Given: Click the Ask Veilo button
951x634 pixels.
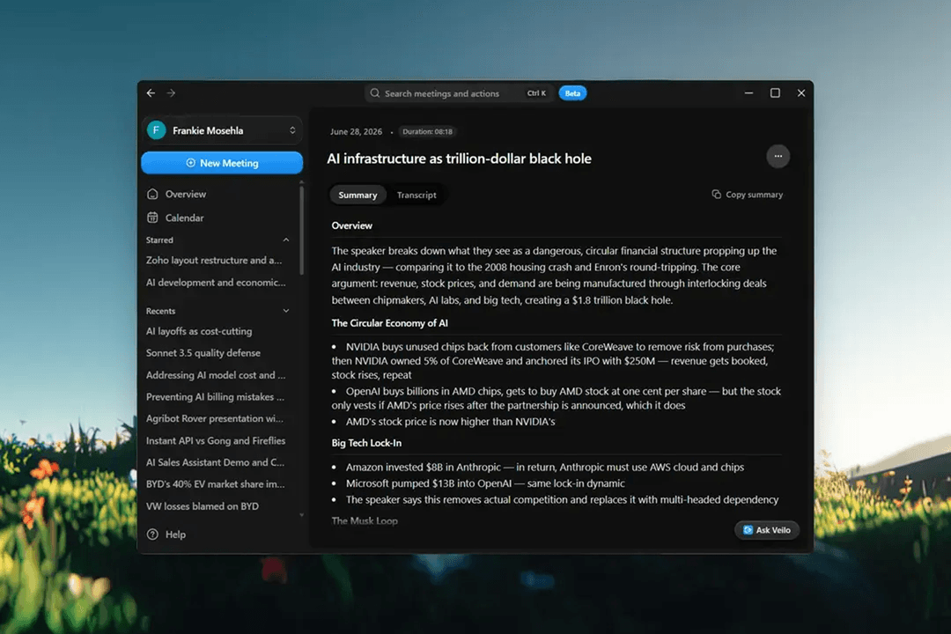Looking at the screenshot, I should (x=767, y=530).
